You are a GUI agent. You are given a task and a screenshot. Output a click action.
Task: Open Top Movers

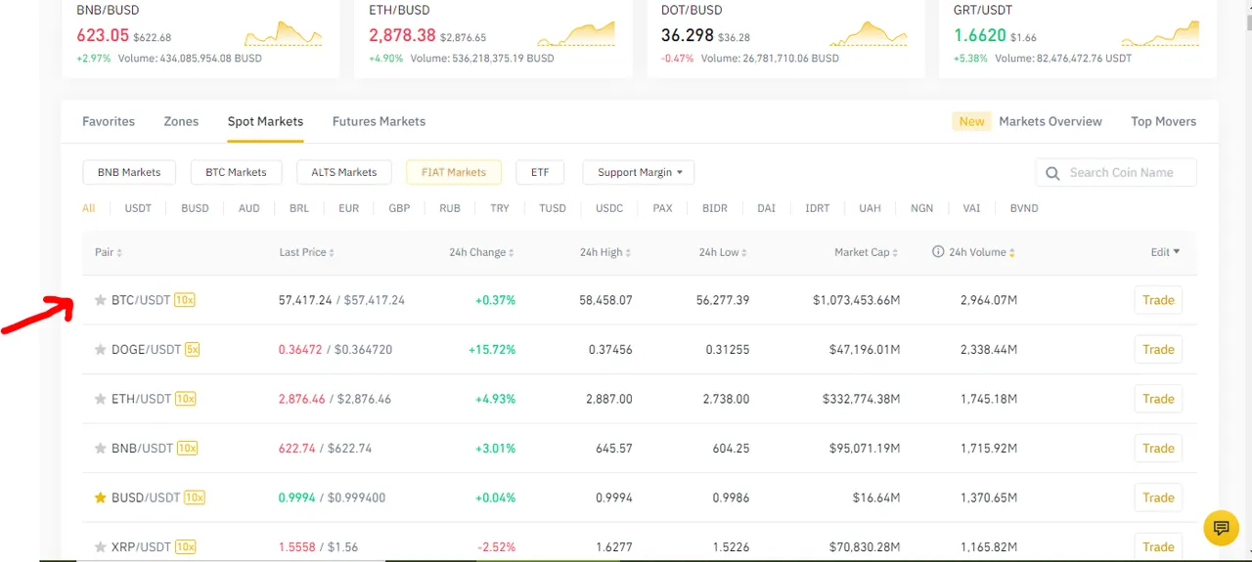pos(1163,121)
